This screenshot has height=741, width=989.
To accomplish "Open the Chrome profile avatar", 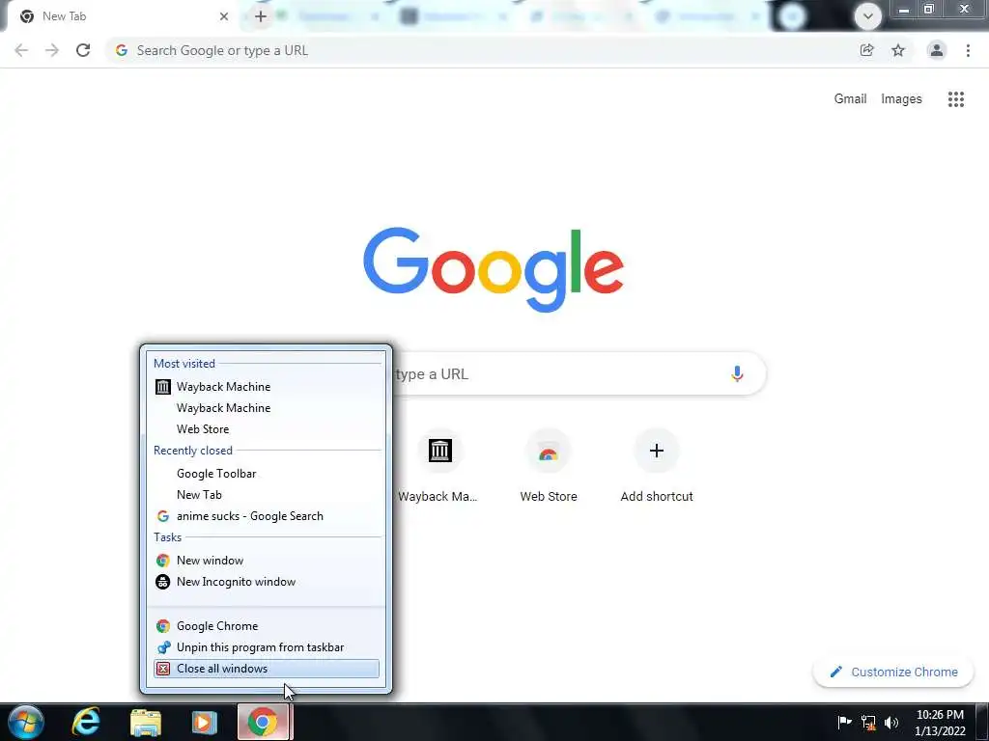I will [x=937, y=50].
